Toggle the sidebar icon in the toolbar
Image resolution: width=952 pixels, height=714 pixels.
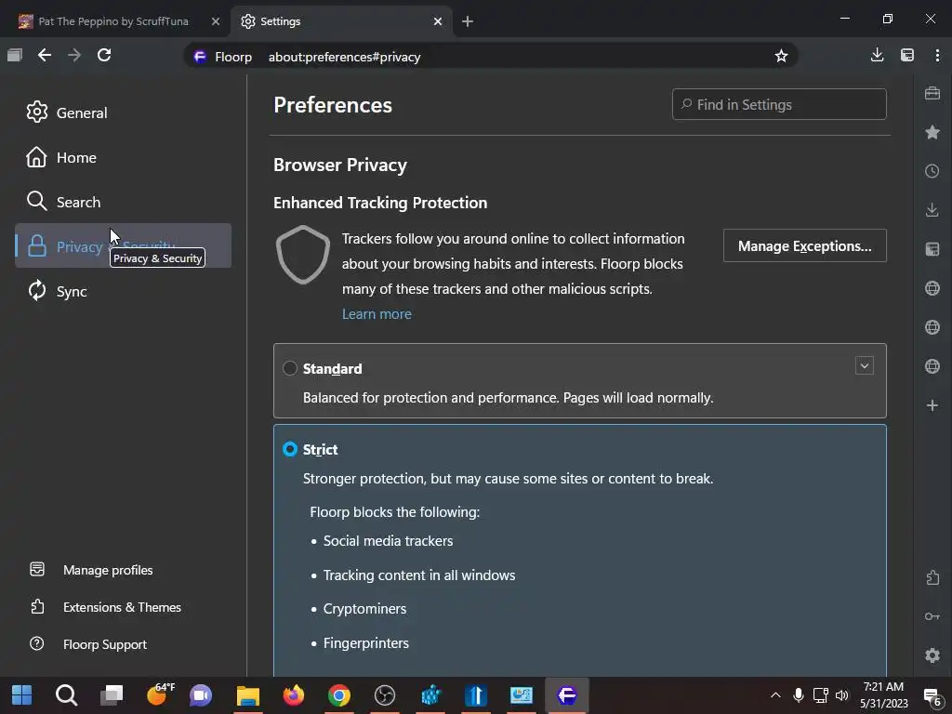(907, 55)
